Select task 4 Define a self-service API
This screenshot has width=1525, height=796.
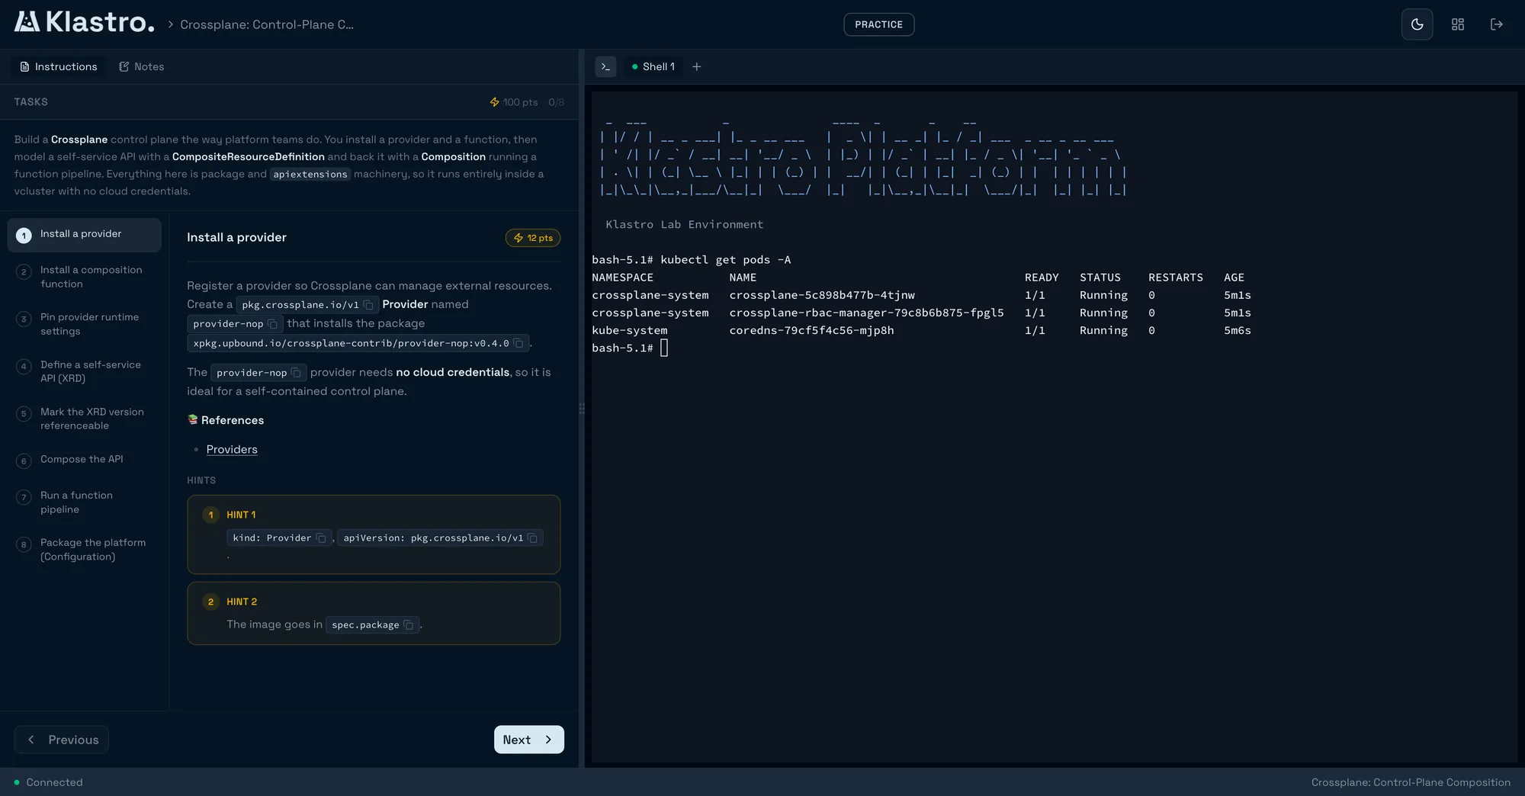(85, 371)
